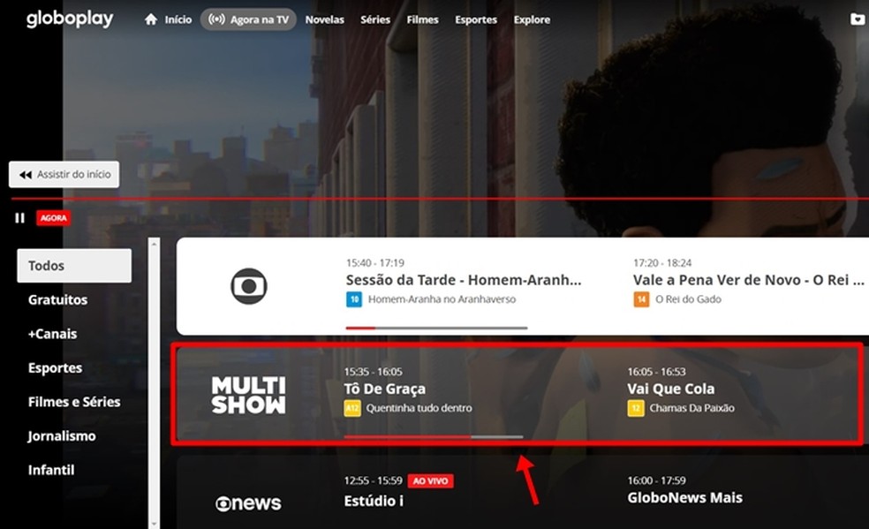The width and height of the screenshot is (869, 529).
Task: Pause the live stream
Action: 19,217
